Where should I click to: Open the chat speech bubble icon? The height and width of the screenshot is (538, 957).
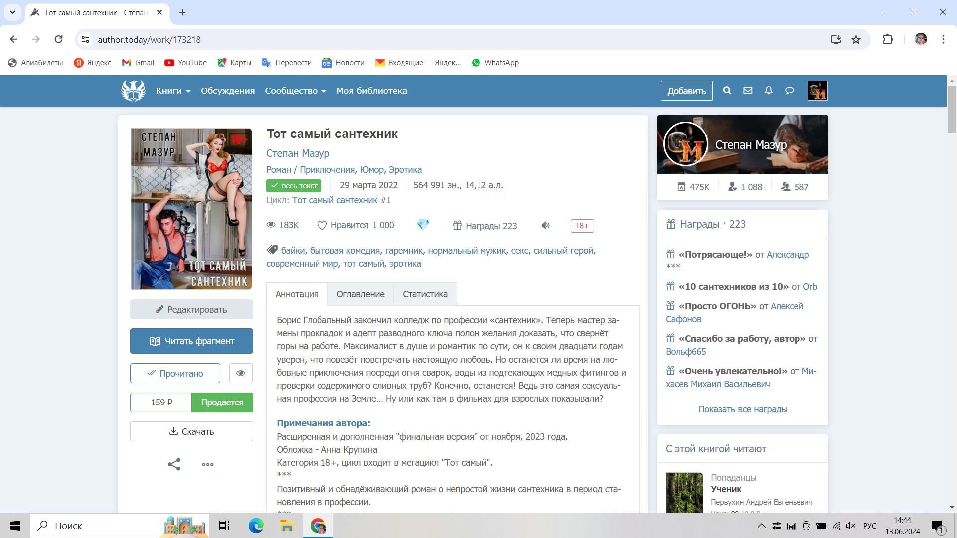(x=790, y=91)
